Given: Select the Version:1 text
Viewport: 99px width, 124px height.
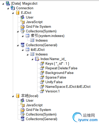Looking at the screenshot, I should 53,91.
